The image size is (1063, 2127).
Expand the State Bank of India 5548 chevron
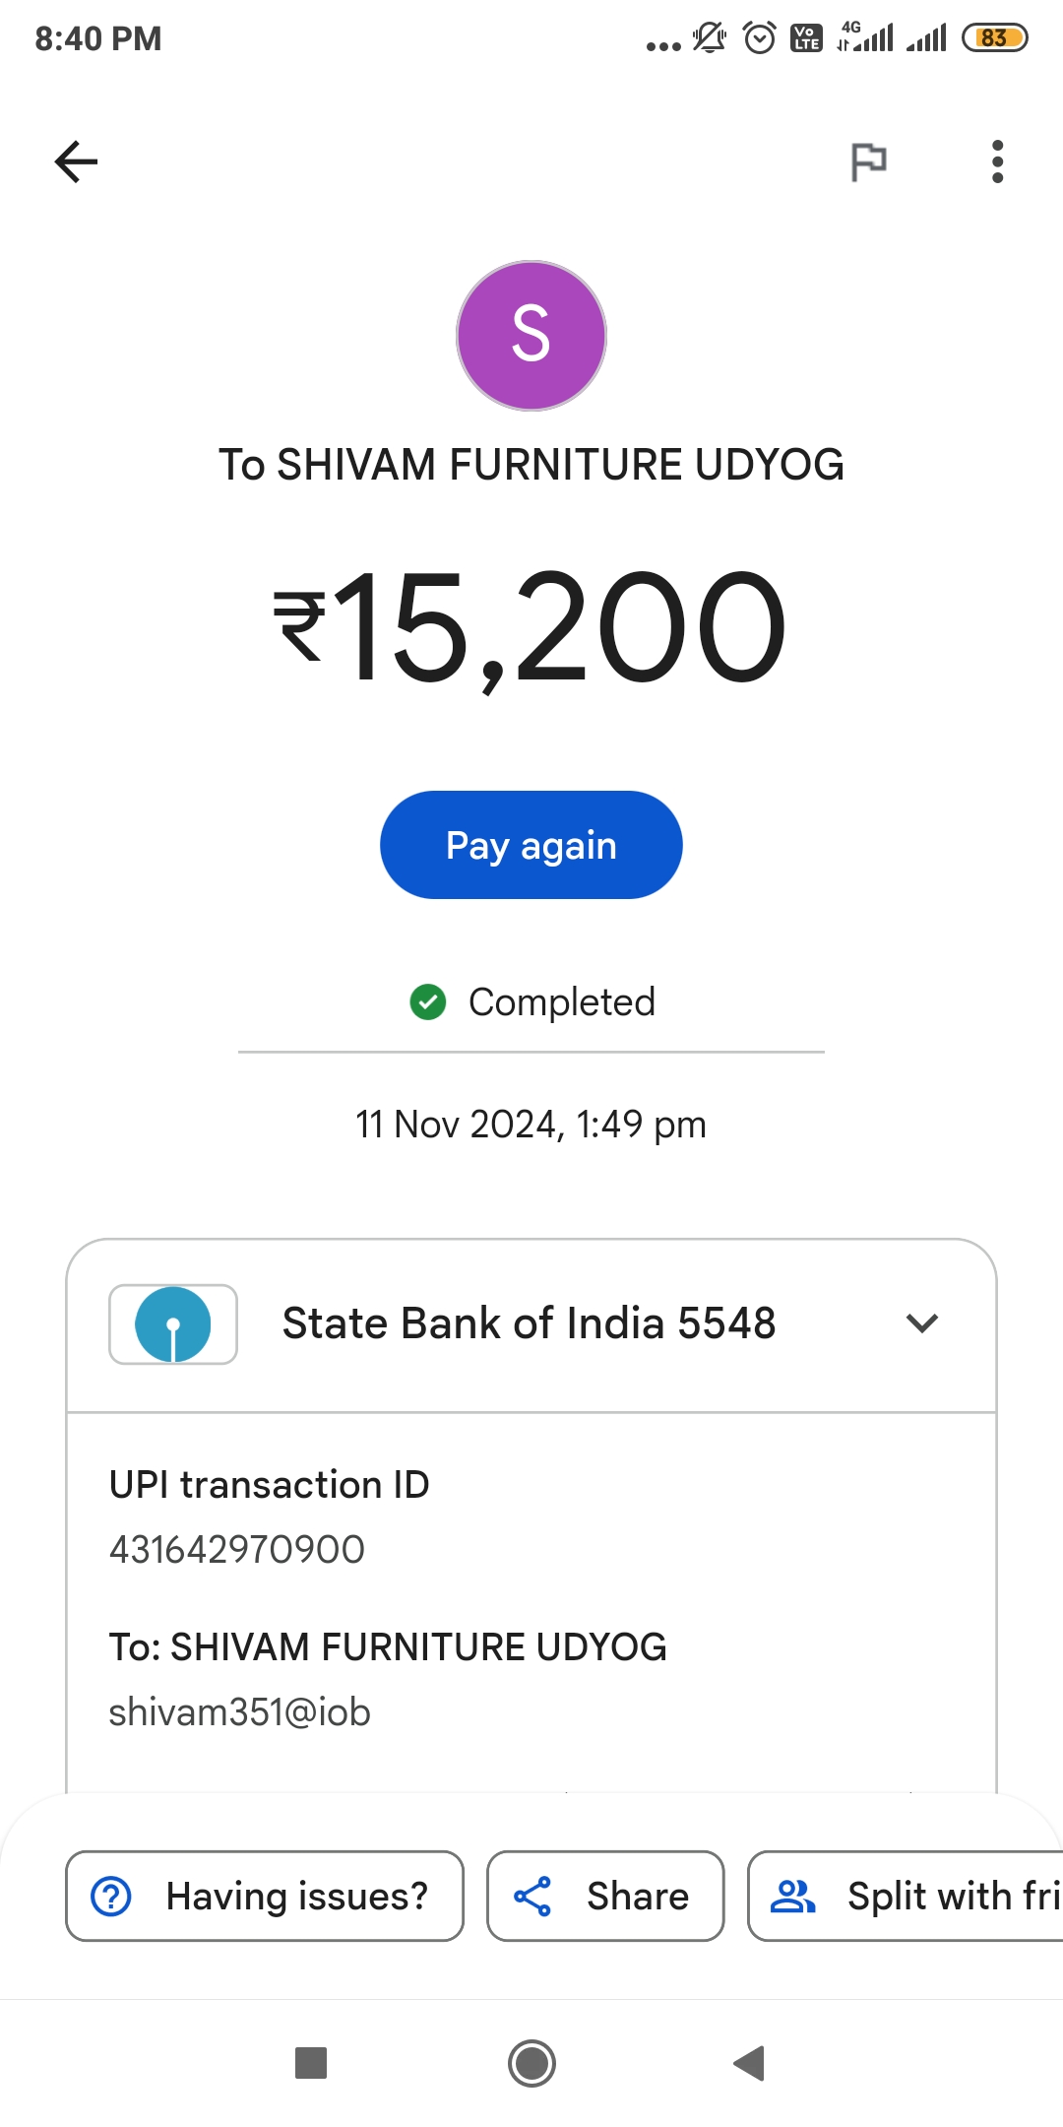(921, 1323)
